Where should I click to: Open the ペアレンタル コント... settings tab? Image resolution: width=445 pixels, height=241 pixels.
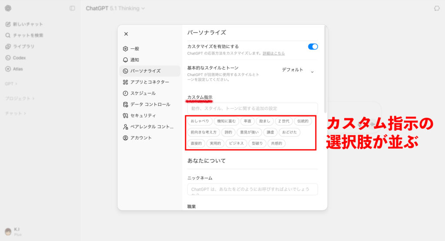[150, 127]
